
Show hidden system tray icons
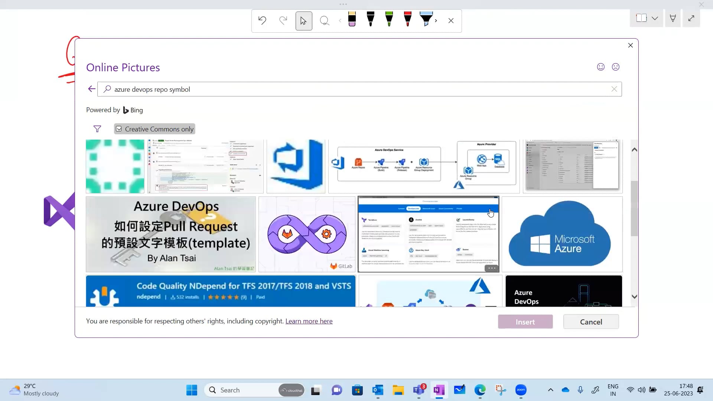point(550,390)
